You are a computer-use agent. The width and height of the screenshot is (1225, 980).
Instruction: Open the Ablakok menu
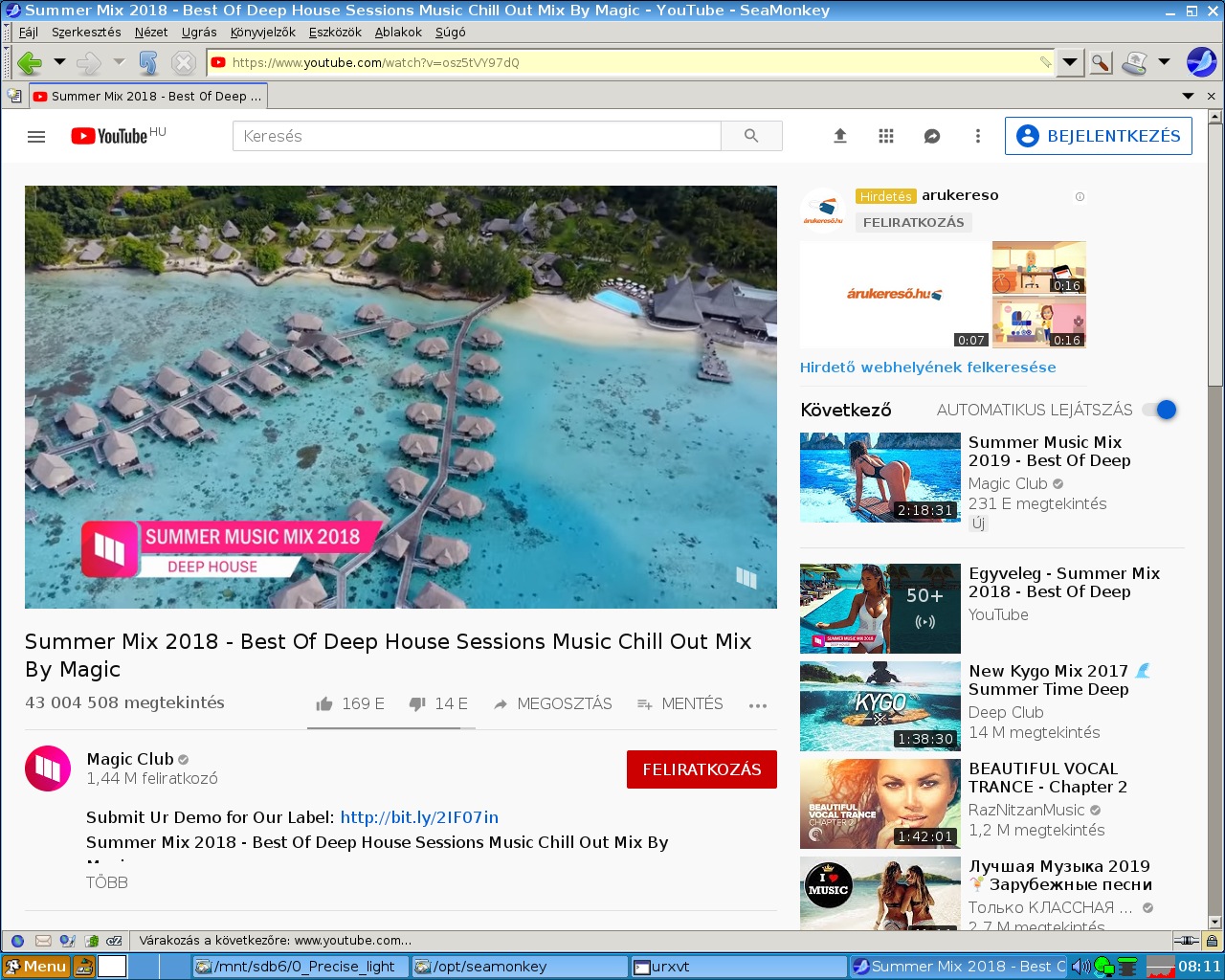pyautogui.click(x=398, y=32)
